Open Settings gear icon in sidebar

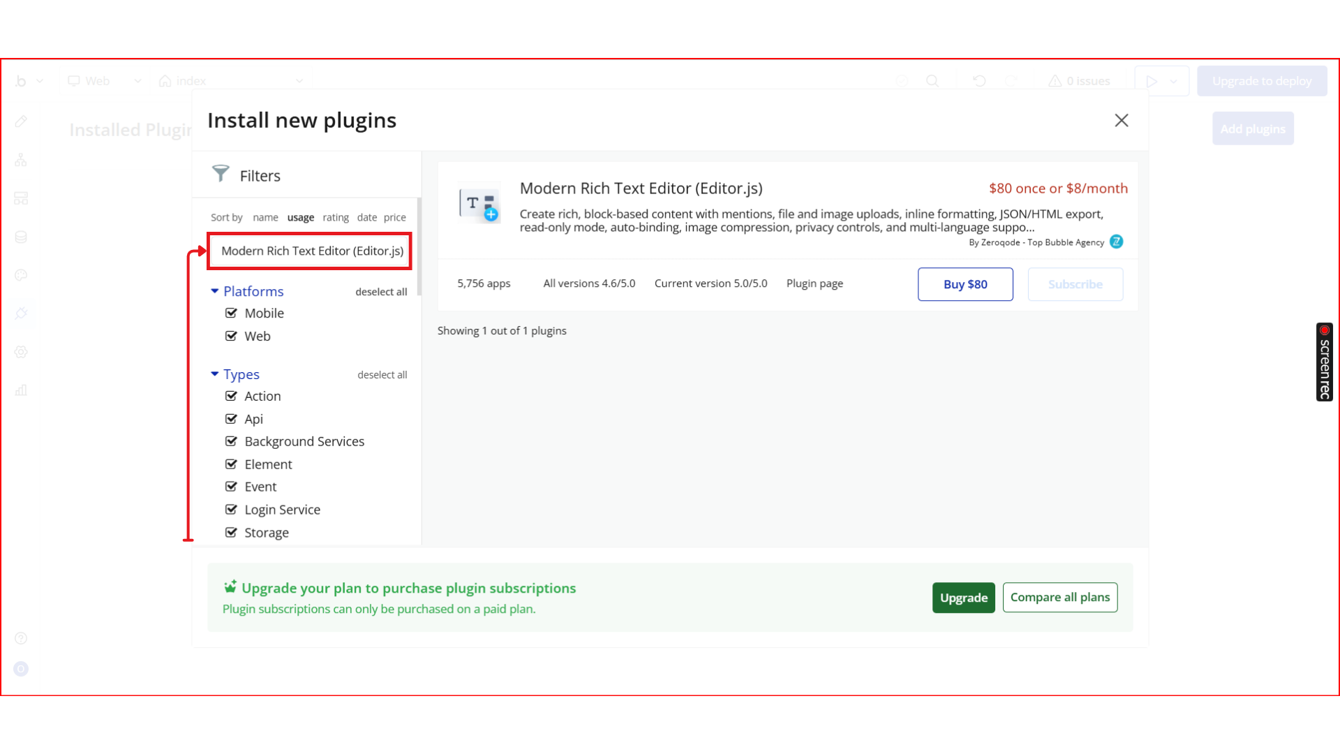coord(21,352)
